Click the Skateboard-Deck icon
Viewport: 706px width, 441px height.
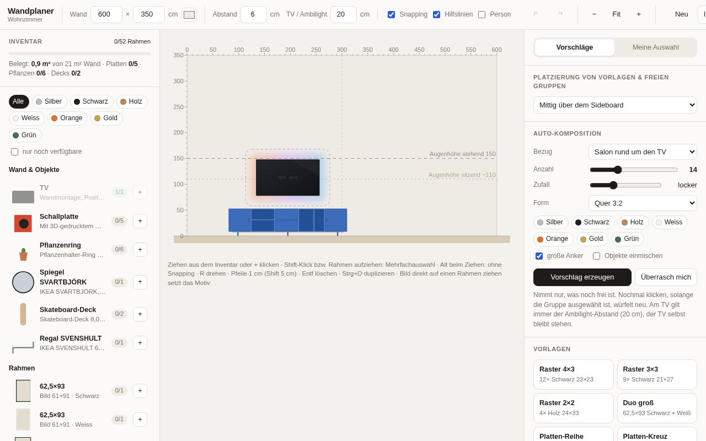pyautogui.click(x=23, y=314)
